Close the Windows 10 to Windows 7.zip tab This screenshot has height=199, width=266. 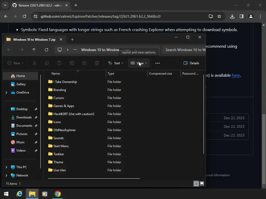point(61,39)
